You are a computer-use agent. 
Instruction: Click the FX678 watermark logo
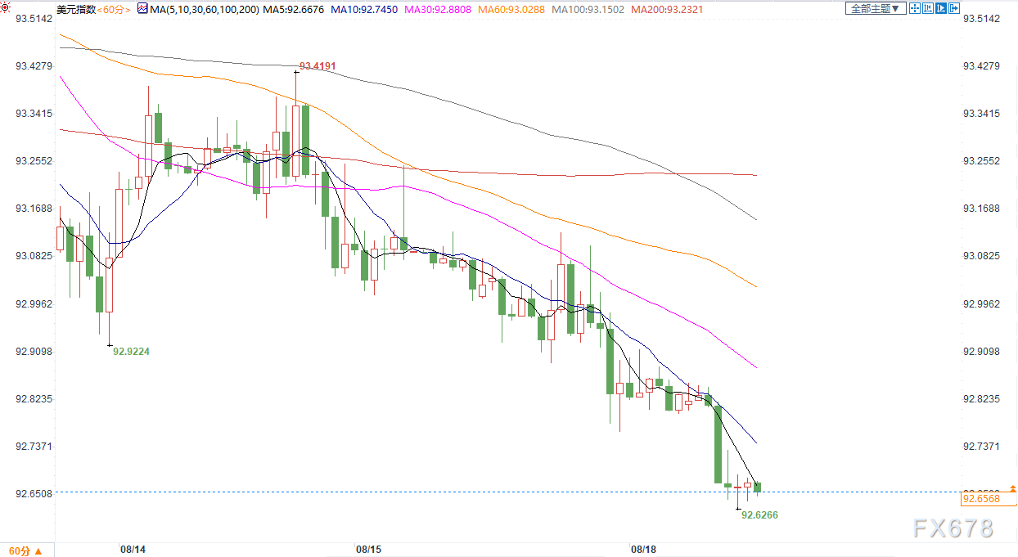pyautogui.click(x=953, y=528)
